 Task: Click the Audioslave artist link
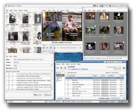pyautogui.click(x=85, y=69)
